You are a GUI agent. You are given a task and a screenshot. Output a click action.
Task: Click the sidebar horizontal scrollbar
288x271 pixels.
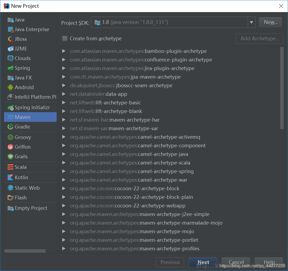click(25, 251)
